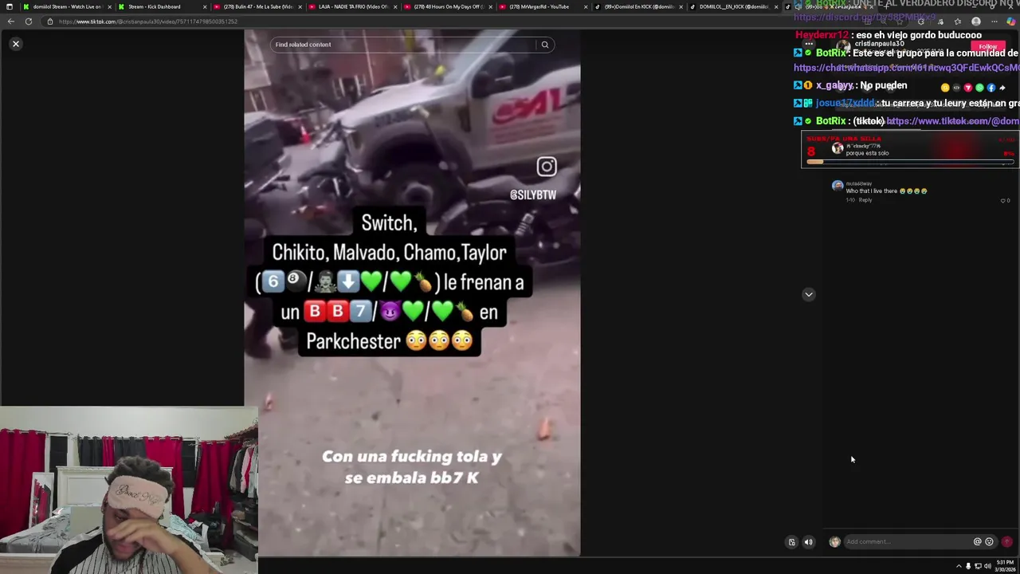
Task: Pause the playing TikTok video
Action: (412, 293)
